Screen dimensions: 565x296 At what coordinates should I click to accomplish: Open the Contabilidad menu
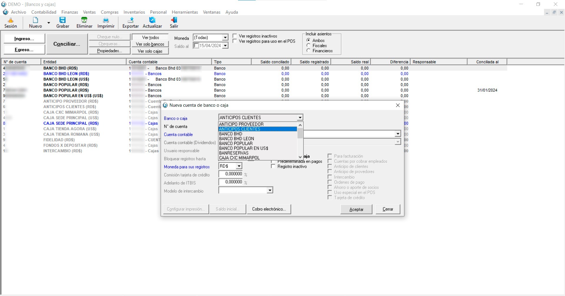[44, 12]
